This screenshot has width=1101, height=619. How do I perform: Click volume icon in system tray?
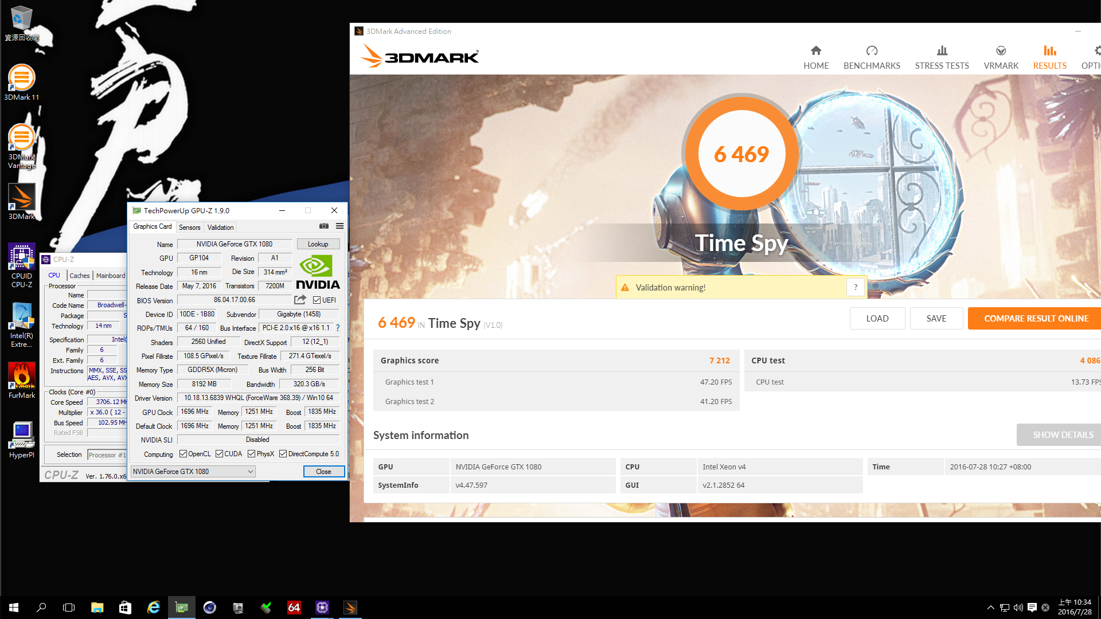tap(1018, 608)
